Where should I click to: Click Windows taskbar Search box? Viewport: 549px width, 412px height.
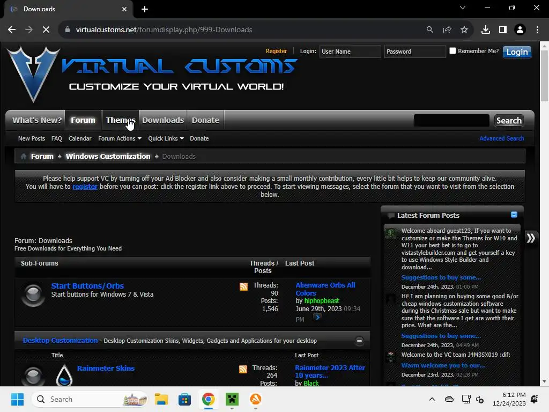coord(90,399)
